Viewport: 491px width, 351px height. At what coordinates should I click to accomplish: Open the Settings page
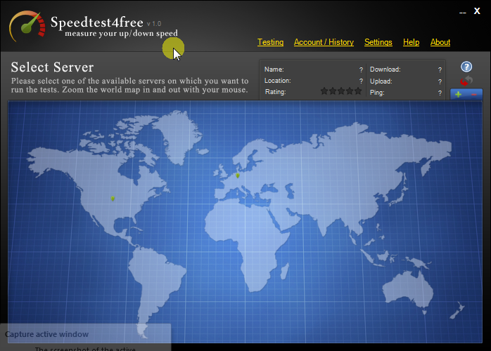pos(378,42)
